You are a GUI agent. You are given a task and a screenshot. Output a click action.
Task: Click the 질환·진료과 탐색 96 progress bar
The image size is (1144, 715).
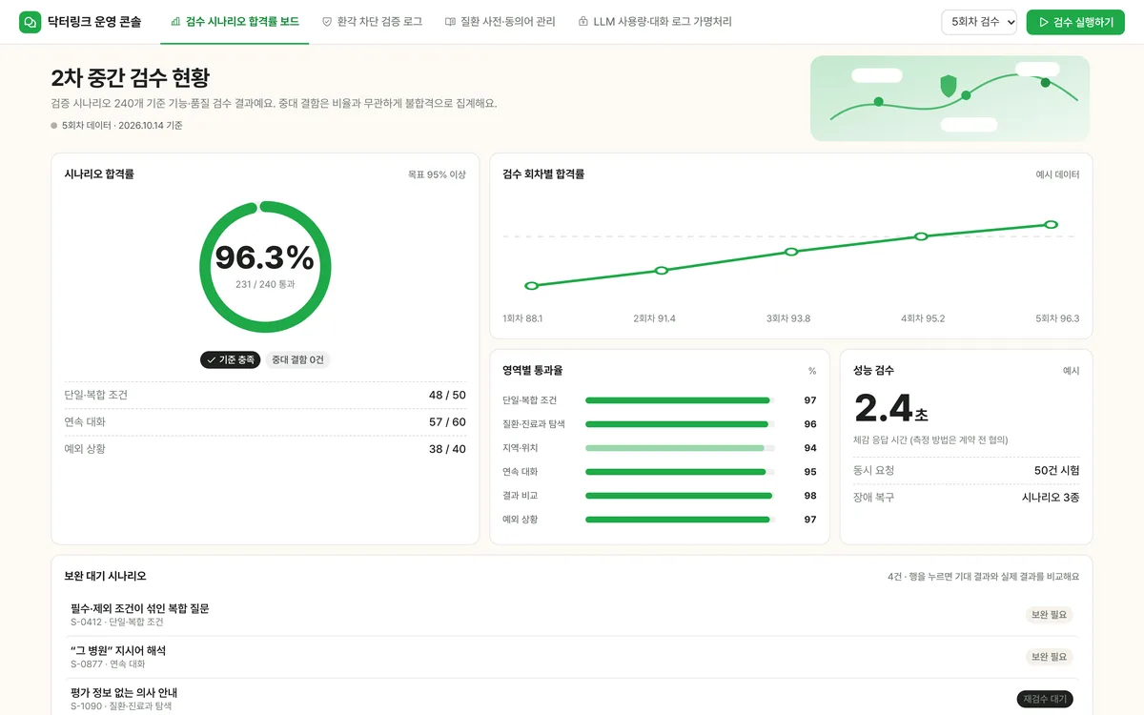(680, 424)
